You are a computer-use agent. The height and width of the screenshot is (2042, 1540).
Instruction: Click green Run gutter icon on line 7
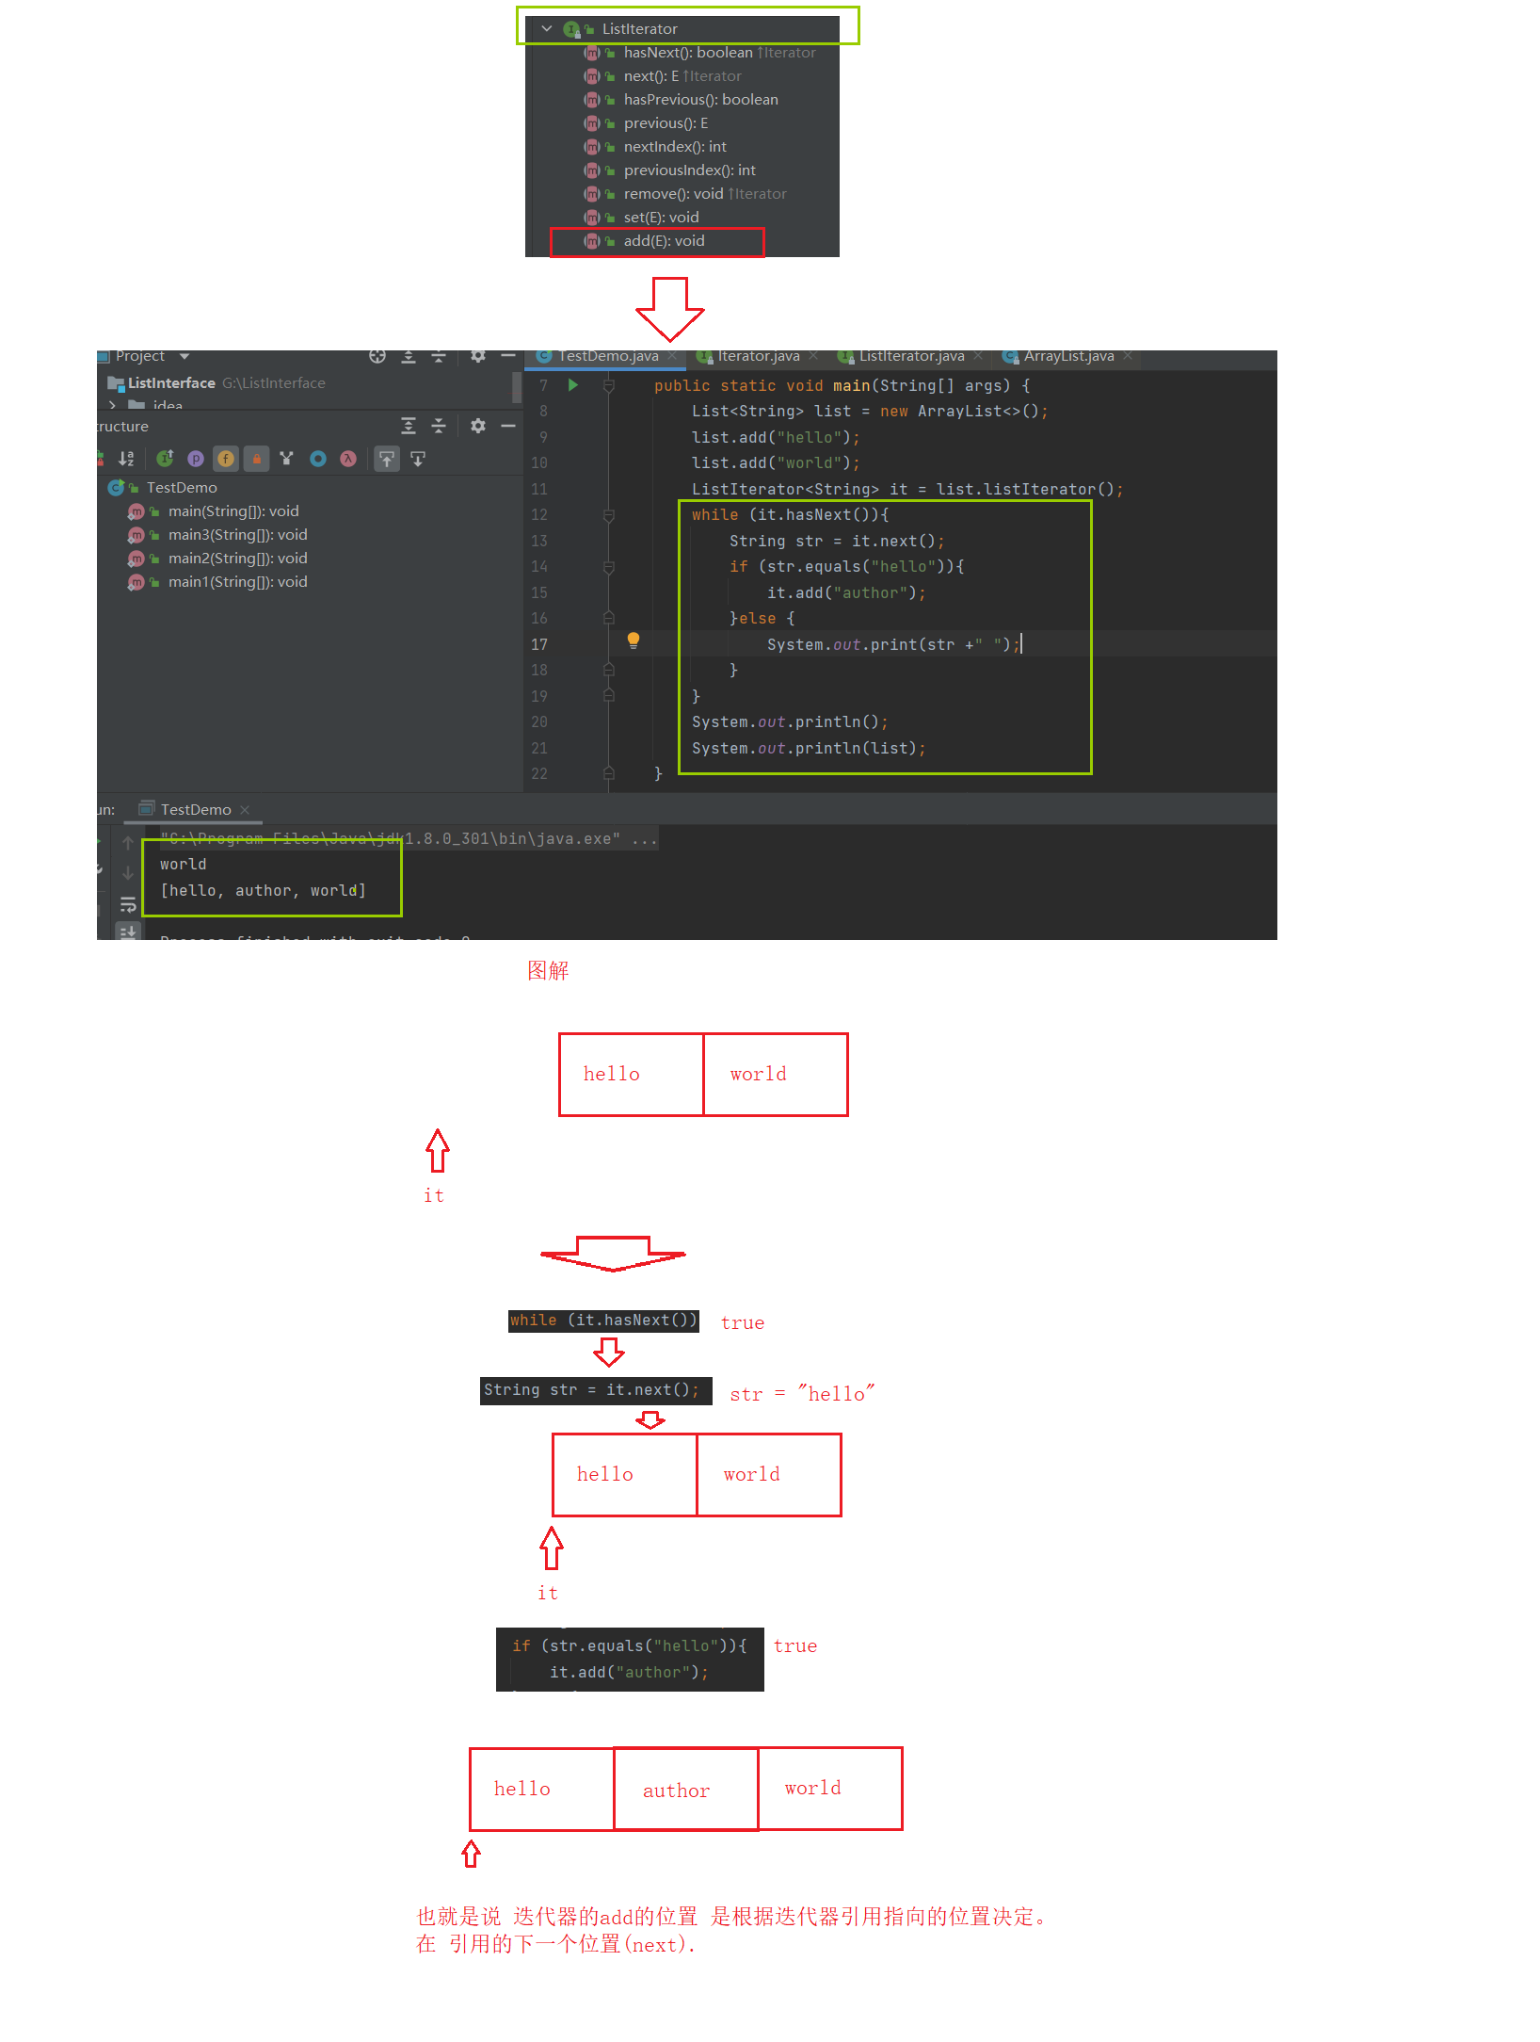572,385
